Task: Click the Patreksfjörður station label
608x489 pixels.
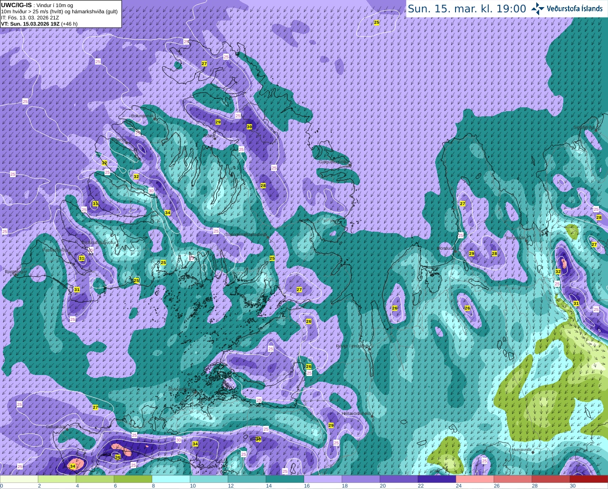Action: coord(56,250)
